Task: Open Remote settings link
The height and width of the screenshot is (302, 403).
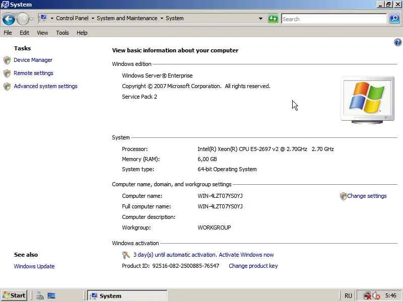Action: tap(33, 73)
